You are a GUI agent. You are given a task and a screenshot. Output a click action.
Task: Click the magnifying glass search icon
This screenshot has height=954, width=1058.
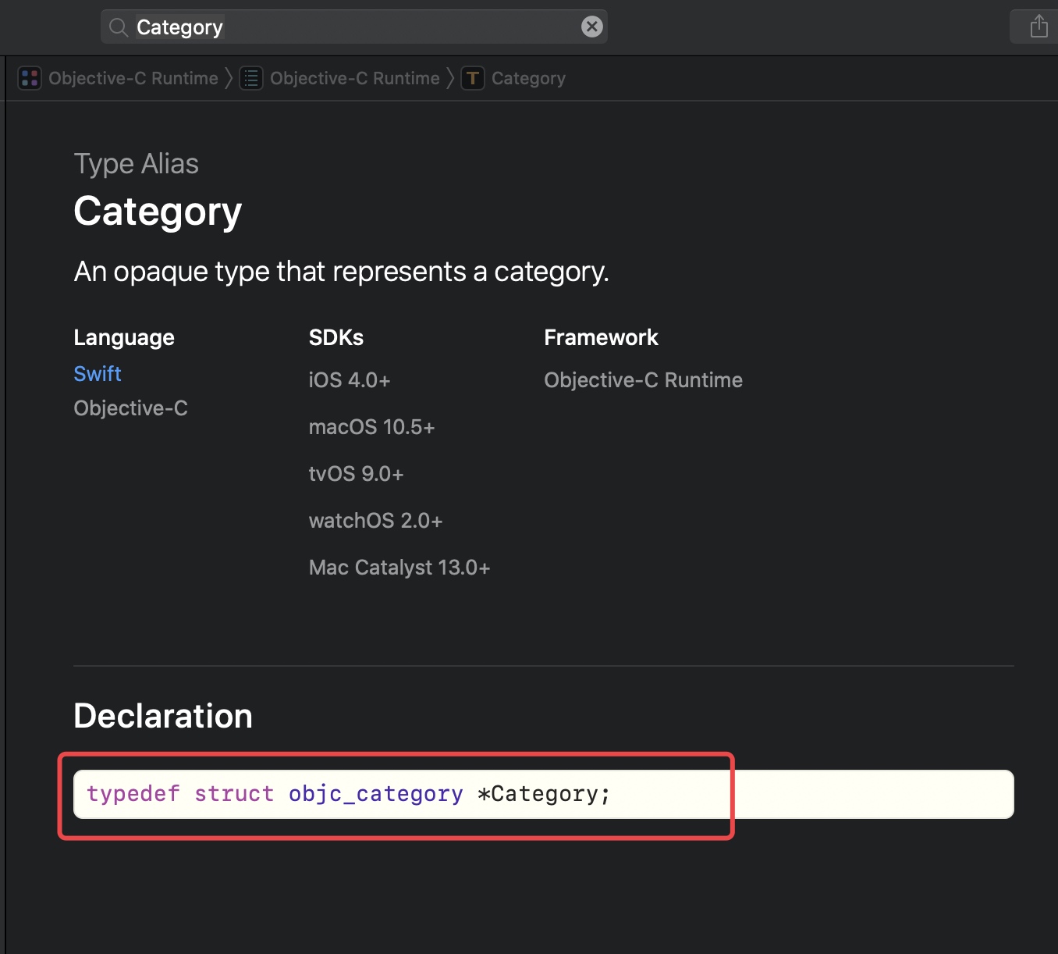point(119,27)
